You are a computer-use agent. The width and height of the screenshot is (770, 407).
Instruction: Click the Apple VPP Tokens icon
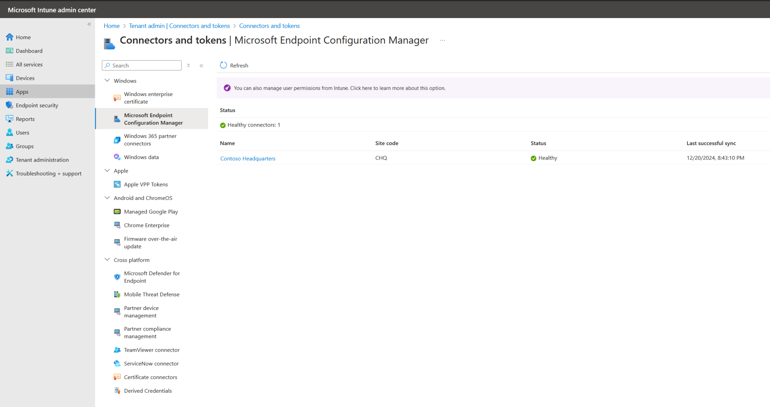click(117, 184)
